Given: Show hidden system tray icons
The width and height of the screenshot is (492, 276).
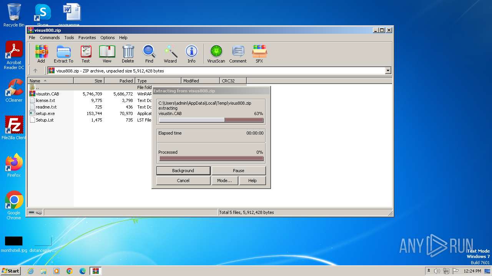Looking at the screenshot, I should 429,271.
